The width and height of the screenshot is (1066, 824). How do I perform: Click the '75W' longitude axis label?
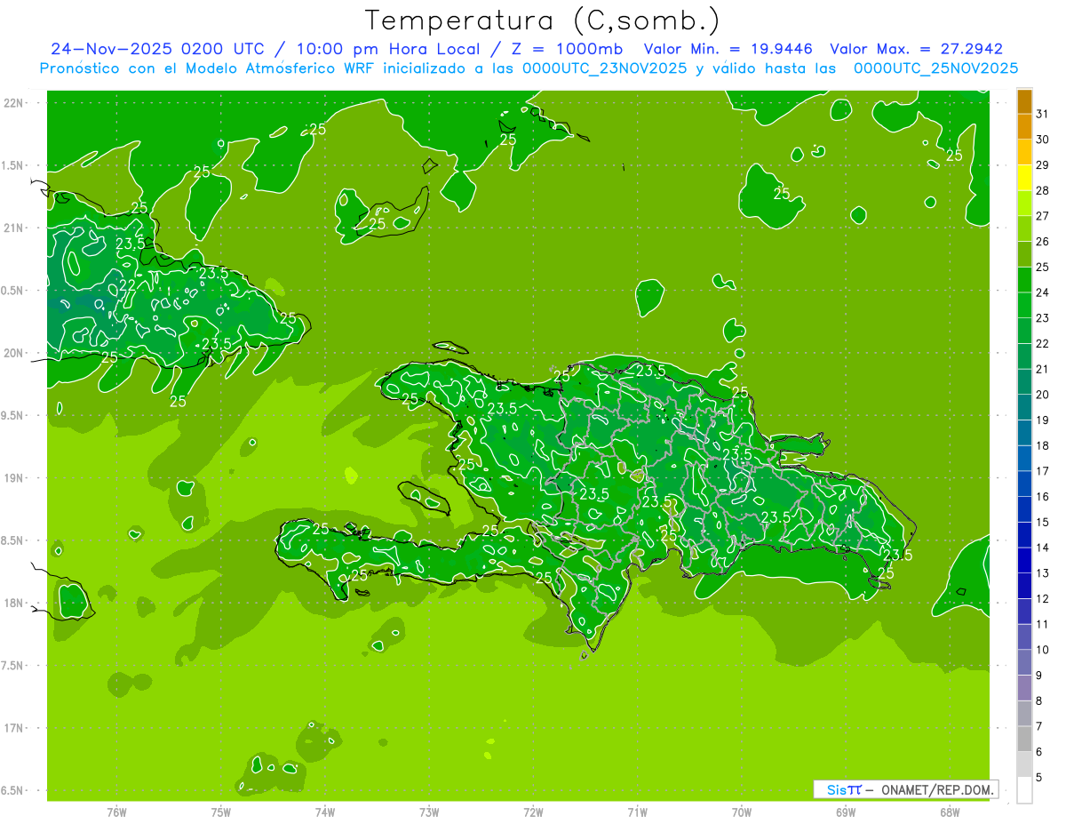(221, 812)
